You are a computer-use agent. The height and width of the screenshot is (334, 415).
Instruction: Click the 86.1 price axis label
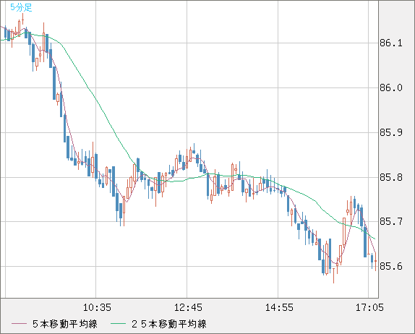(391, 43)
